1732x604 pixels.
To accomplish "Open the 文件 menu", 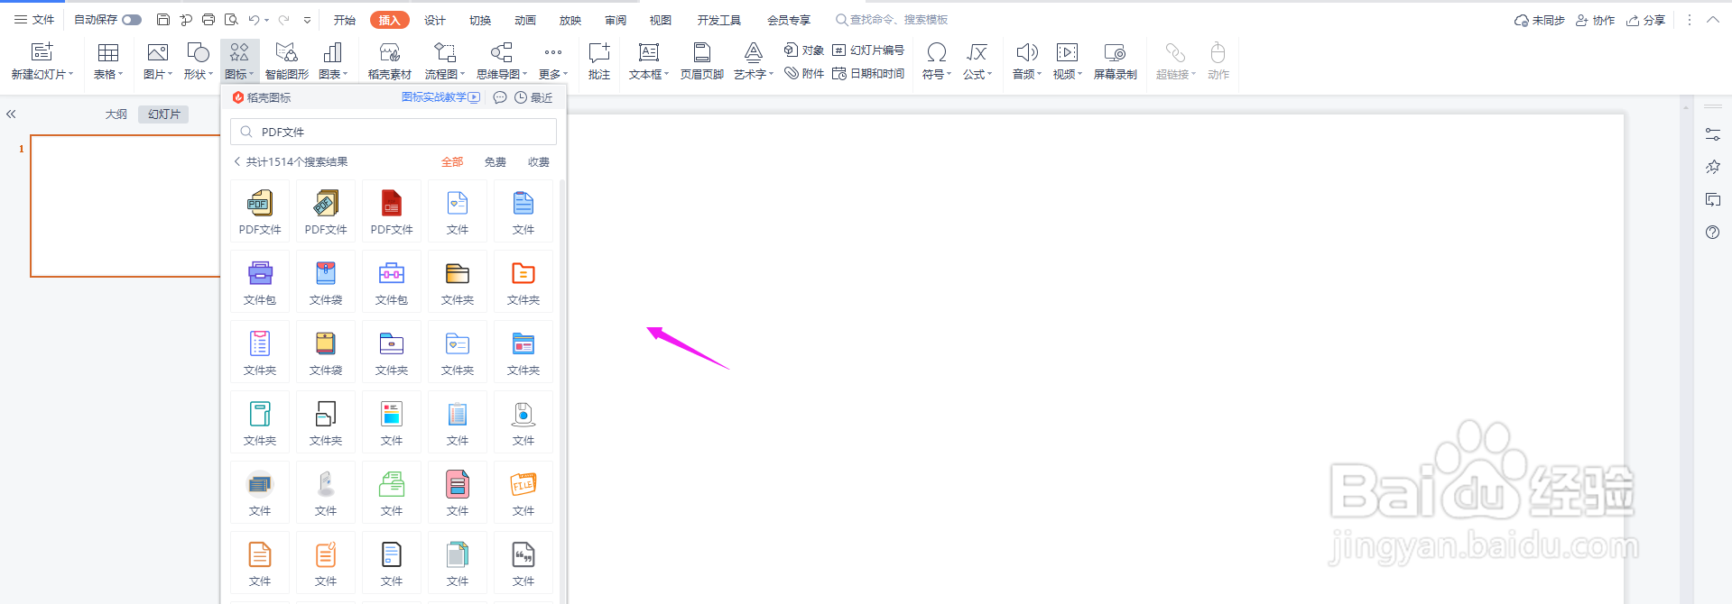I will click(34, 20).
